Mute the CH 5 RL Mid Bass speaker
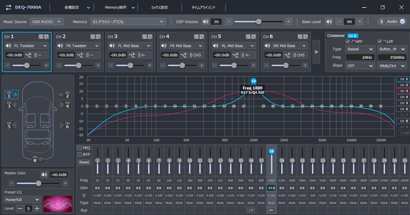The width and height of the screenshot is (410, 215). click(x=215, y=46)
